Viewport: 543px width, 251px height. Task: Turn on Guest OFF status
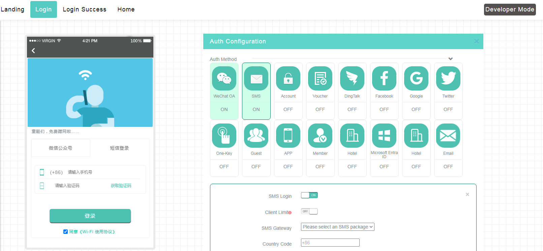tap(256, 167)
